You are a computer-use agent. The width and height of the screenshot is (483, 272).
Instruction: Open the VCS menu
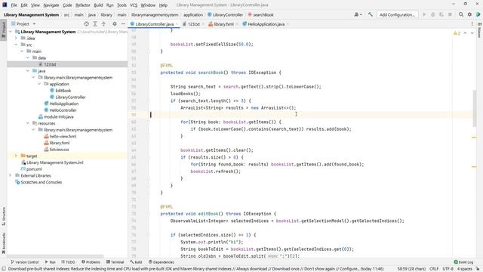click(134, 5)
